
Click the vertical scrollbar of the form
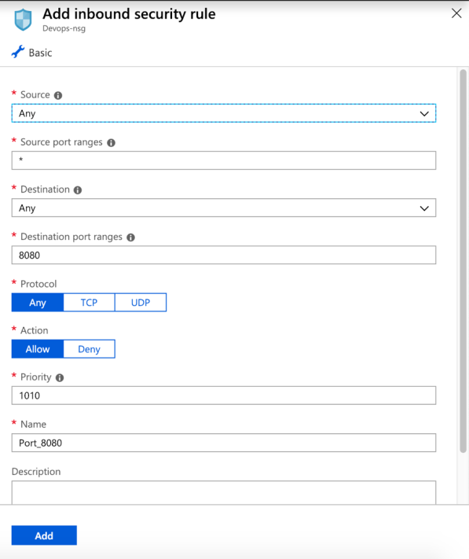[x=463, y=261]
